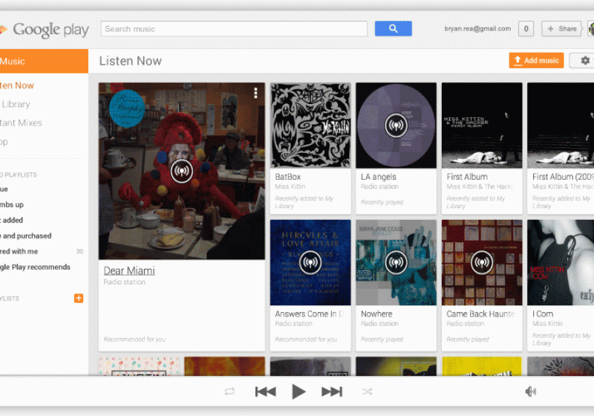Open the yellow album cover in bottom row
The width and height of the screenshot is (594, 416).
pyautogui.click(x=482, y=366)
